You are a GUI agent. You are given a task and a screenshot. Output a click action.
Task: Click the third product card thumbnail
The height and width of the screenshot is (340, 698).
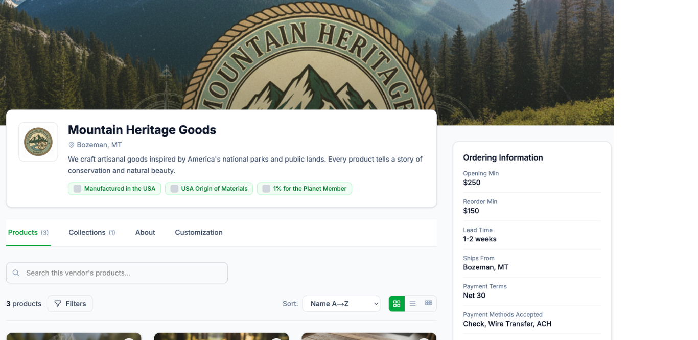coord(369,336)
